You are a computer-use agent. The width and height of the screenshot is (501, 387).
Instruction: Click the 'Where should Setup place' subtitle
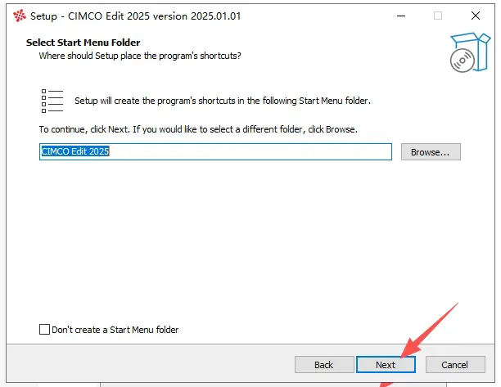tap(140, 56)
